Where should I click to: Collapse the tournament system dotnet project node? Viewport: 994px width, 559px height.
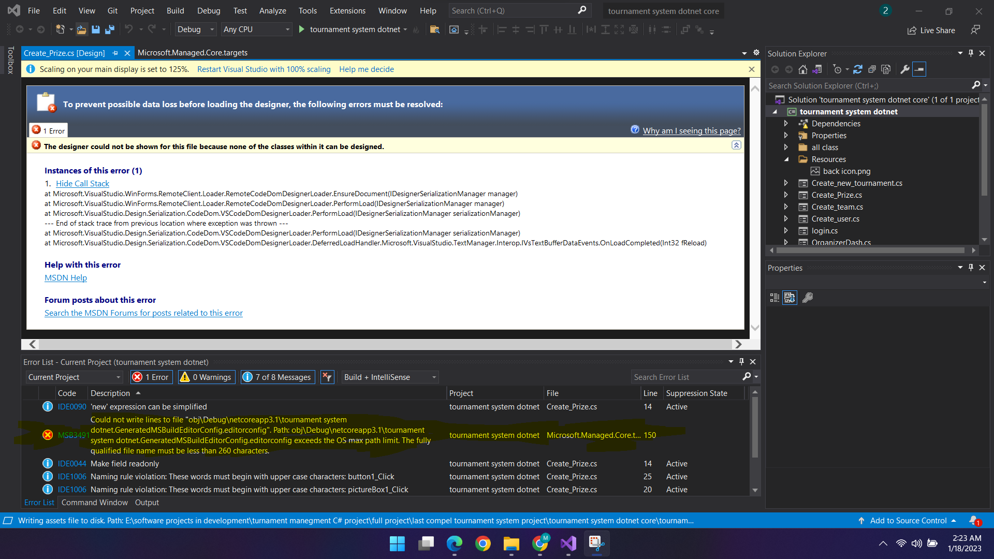775,112
